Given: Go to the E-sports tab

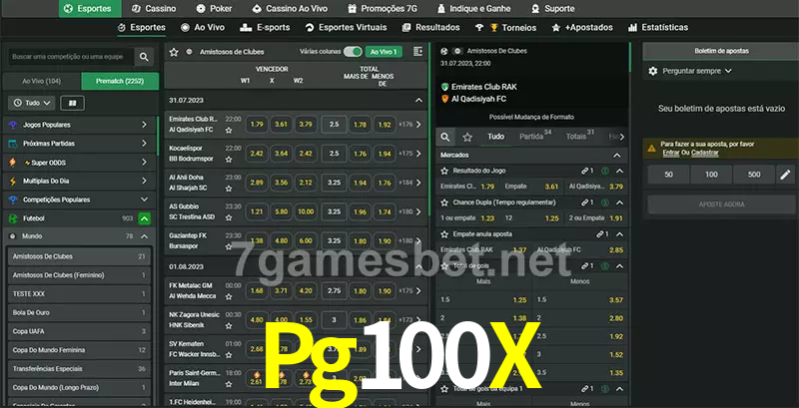Looking at the screenshot, I should point(274,28).
